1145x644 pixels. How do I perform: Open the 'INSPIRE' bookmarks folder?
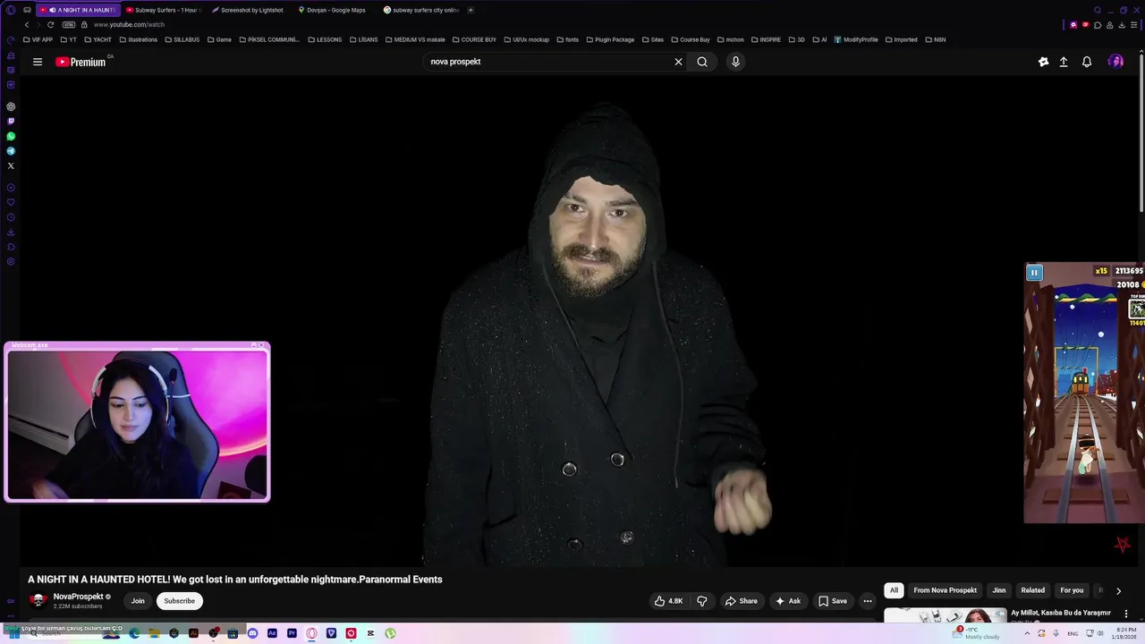766,39
